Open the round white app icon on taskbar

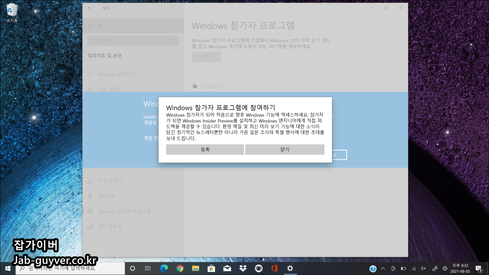[x=259, y=268]
